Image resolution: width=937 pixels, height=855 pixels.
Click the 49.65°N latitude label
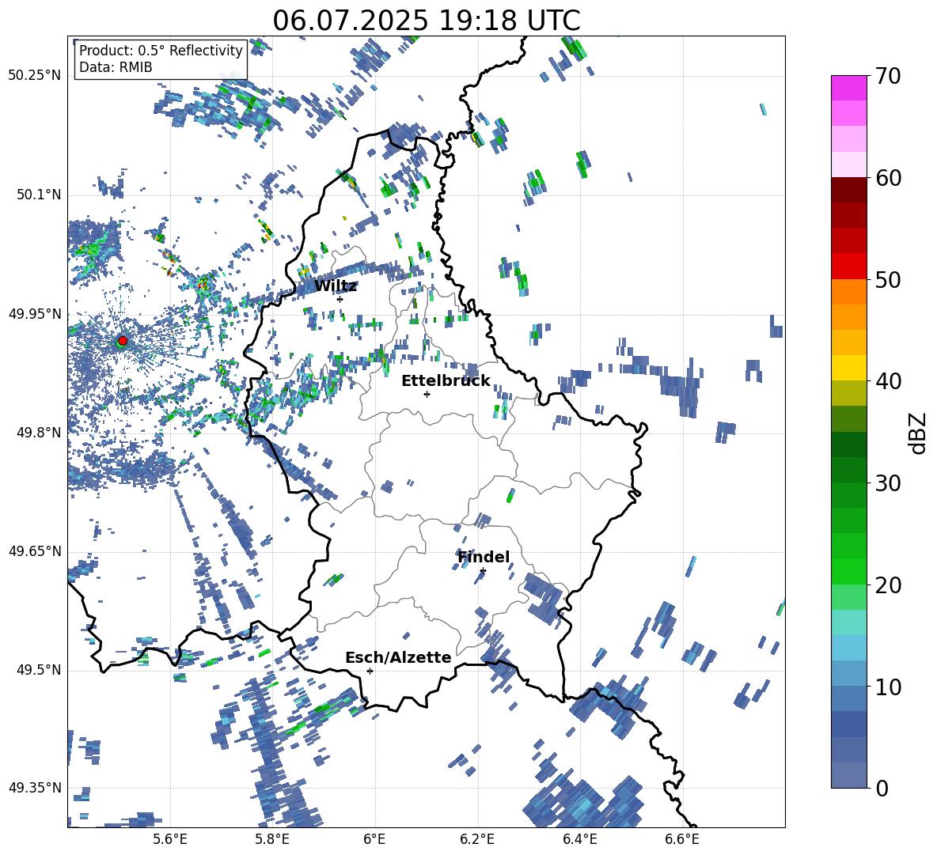click(35, 551)
